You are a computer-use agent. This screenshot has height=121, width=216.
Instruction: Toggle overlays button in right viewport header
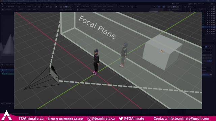coord(164,7)
